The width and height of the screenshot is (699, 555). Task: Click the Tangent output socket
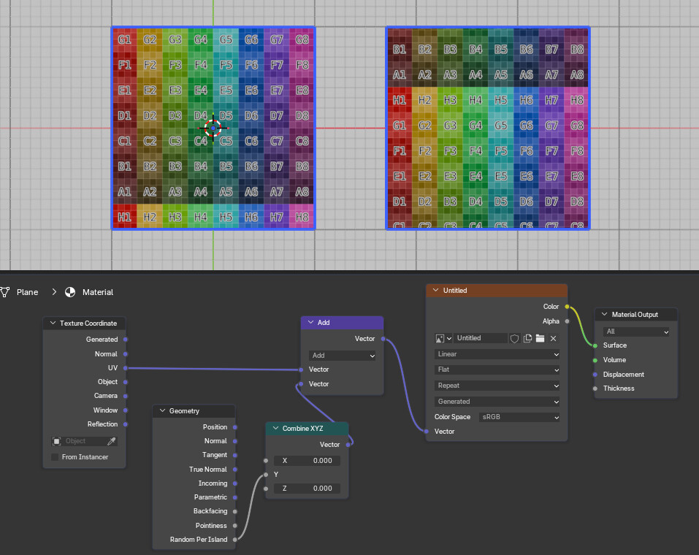tap(235, 455)
